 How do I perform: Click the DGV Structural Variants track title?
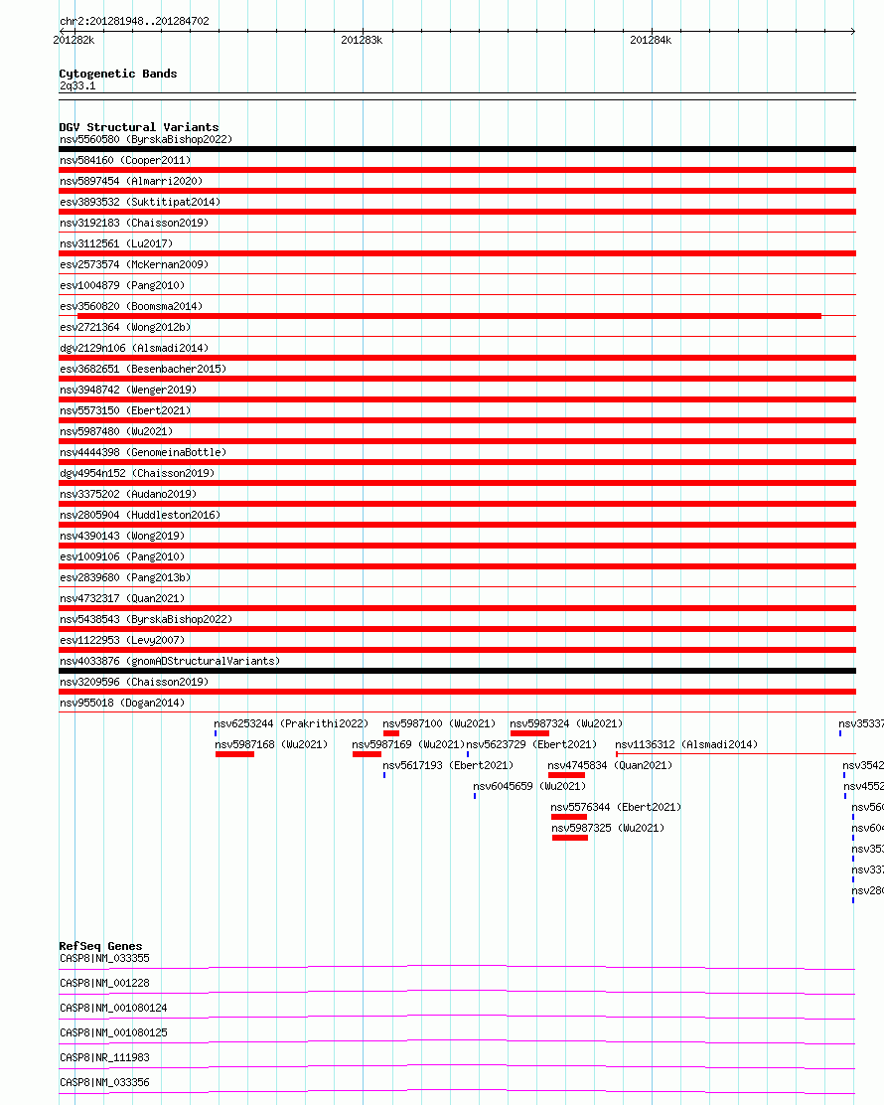click(x=139, y=127)
